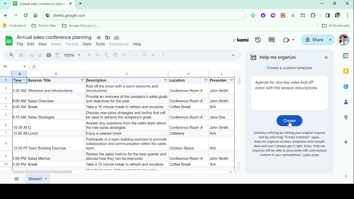Screen dimensions: 354x199
Task: Open the Time column filter
Action: click(x=24, y=80)
